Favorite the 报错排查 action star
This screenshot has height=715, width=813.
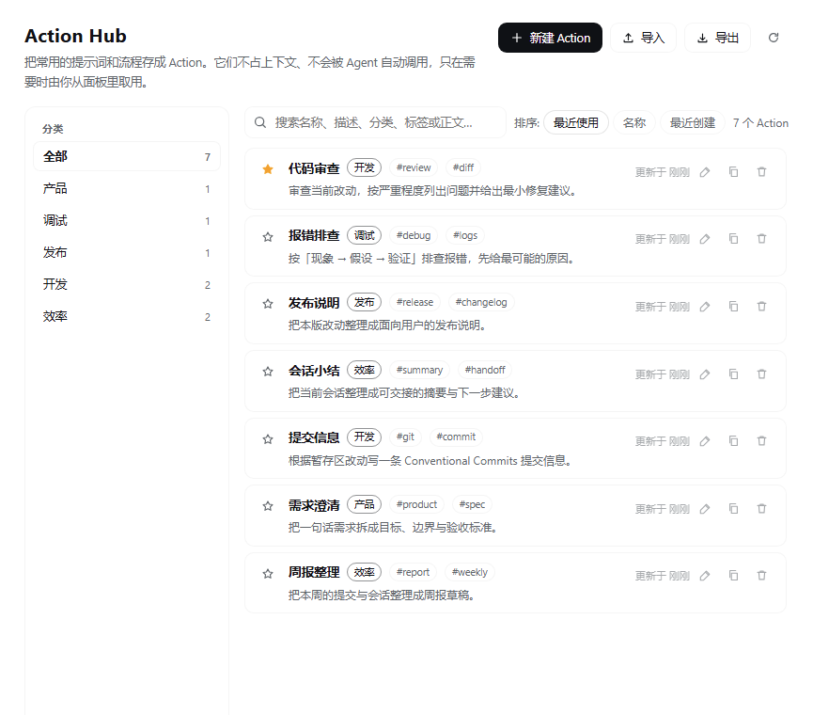[x=268, y=236]
